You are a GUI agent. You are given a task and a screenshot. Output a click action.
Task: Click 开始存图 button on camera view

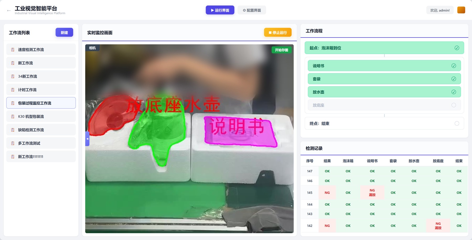(x=281, y=50)
